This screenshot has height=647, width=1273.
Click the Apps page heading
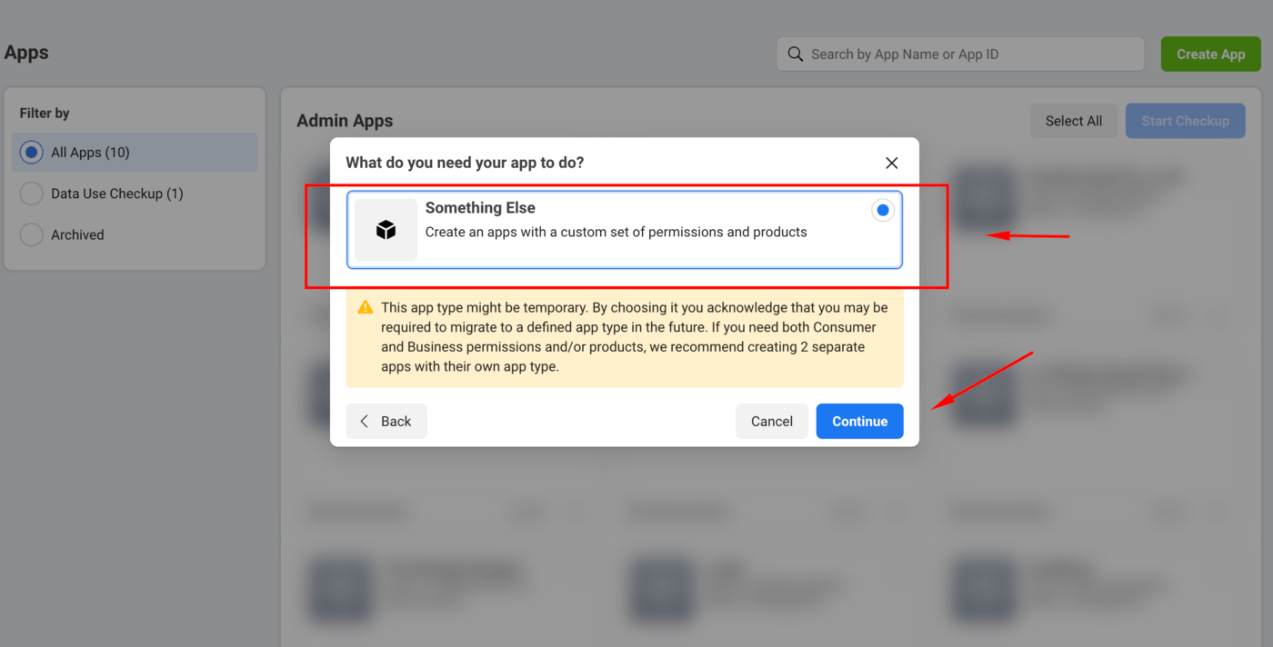26,53
